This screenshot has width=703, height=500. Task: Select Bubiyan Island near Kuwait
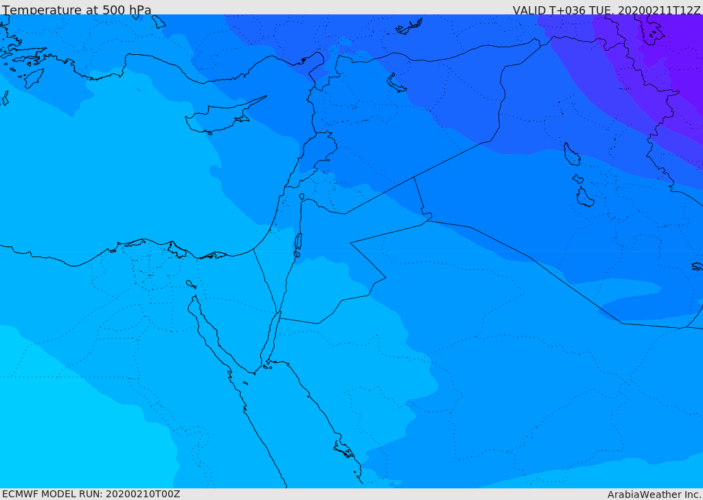(x=698, y=266)
